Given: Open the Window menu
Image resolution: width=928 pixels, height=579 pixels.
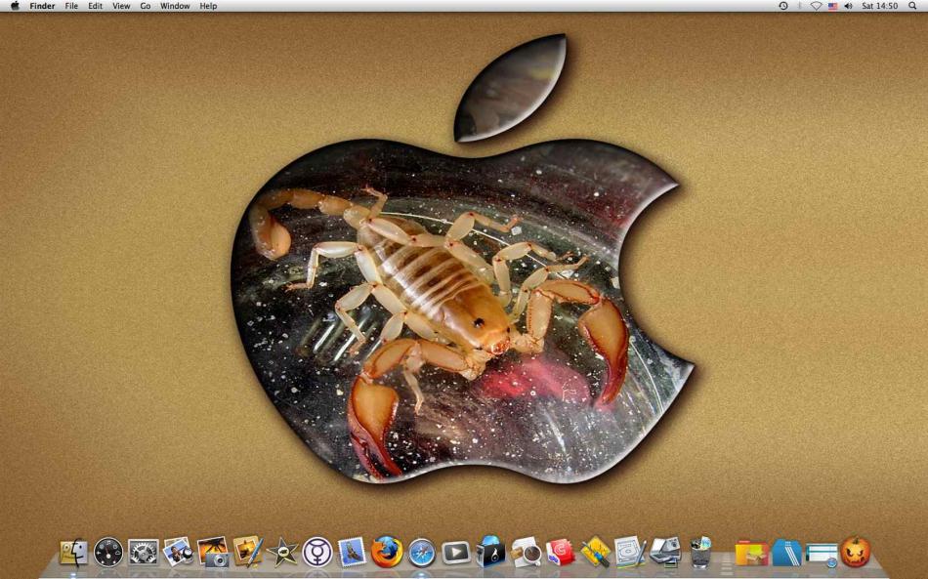Looking at the screenshot, I should [175, 6].
